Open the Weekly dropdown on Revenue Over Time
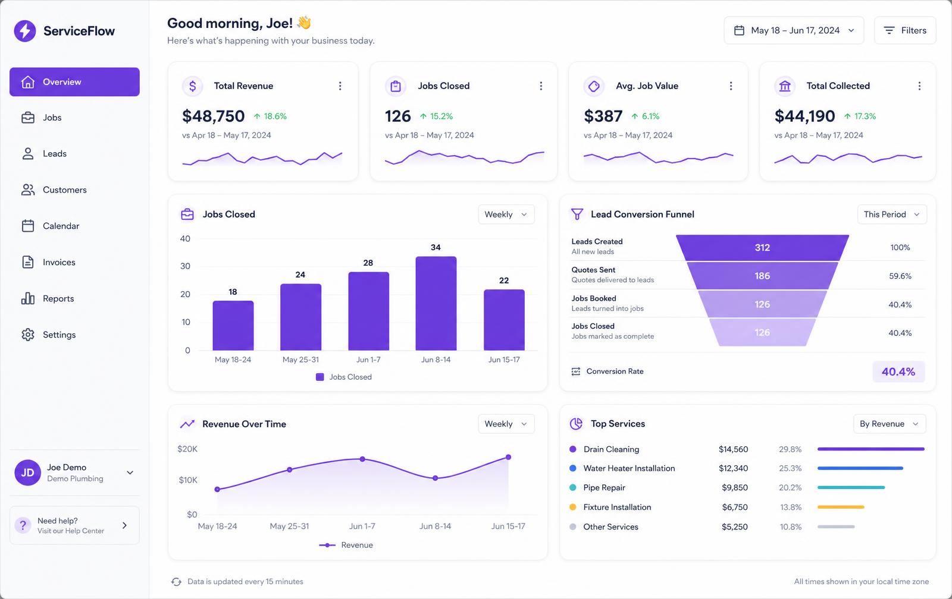The image size is (952, 599). click(506, 424)
